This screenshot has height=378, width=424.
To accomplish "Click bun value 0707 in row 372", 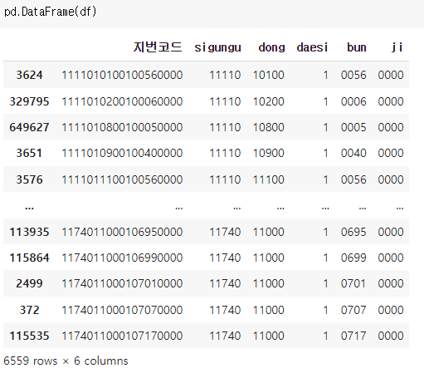I will point(353,310).
